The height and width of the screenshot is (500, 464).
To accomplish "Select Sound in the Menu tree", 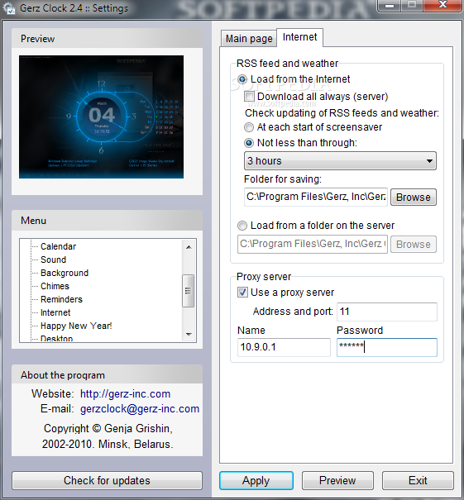I will pos(53,260).
